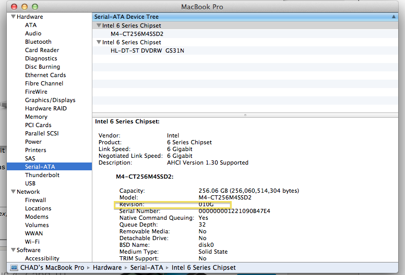The width and height of the screenshot is (405, 275).
Task: Click the Queue Depth value 32
Action: (x=202, y=224)
